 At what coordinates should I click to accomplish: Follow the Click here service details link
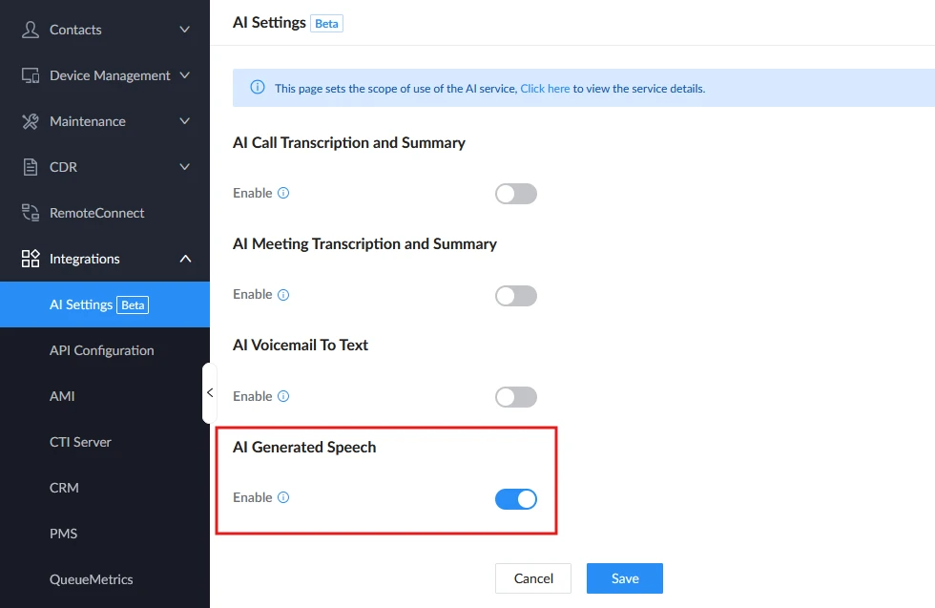coord(545,89)
